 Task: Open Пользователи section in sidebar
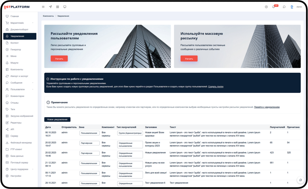click(x=17, y=89)
